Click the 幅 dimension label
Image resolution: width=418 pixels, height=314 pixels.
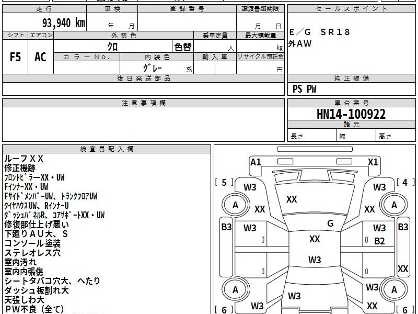pos(342,137)
